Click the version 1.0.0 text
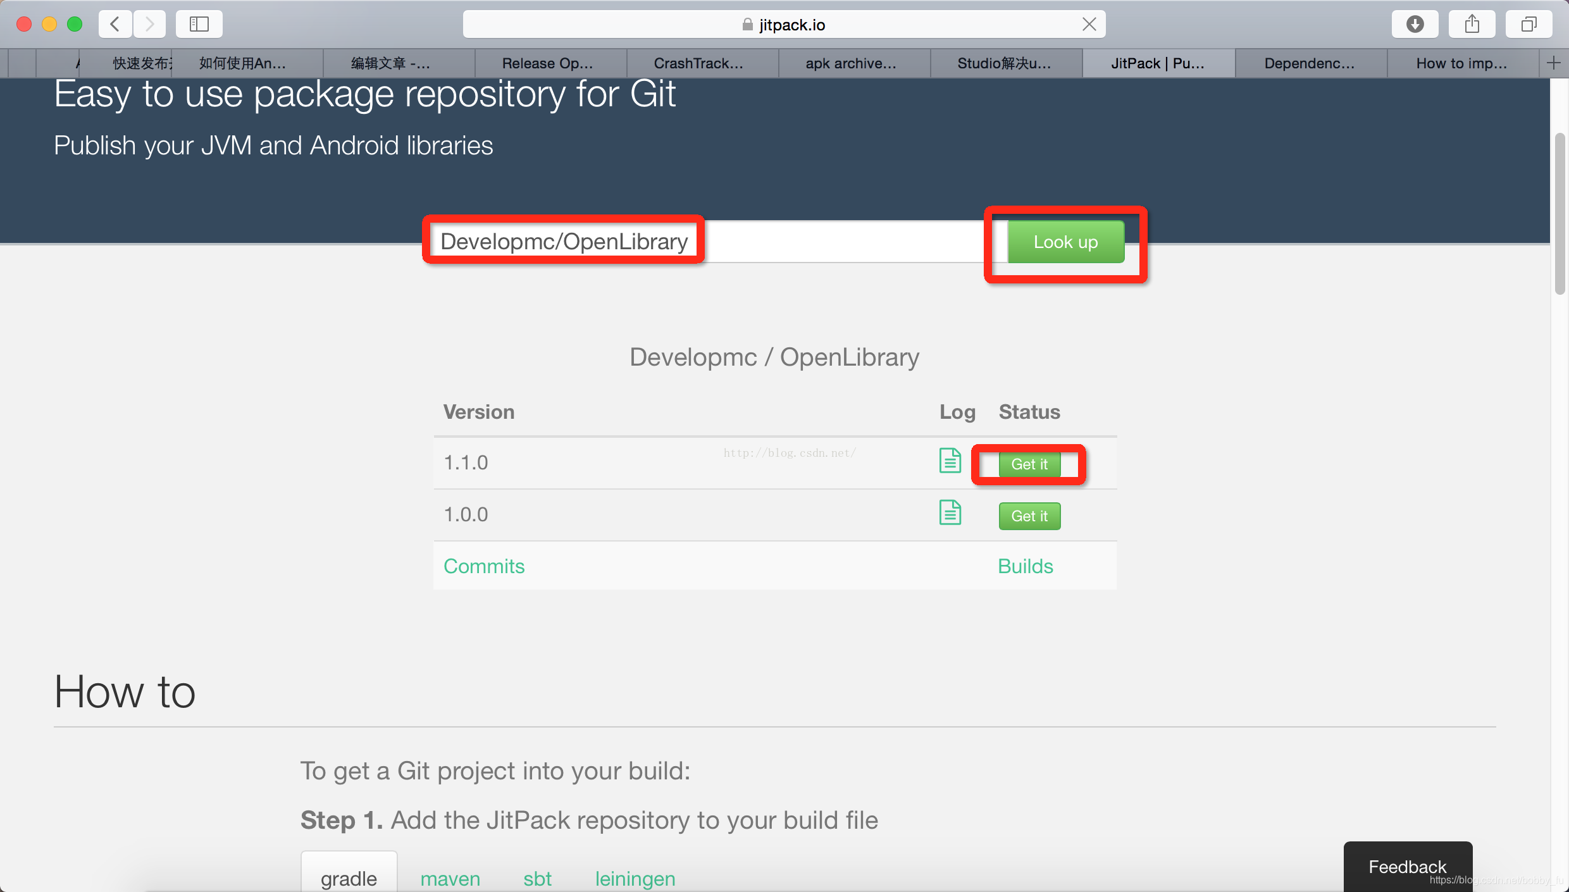1569x892 pixels. tap(466, 514)
